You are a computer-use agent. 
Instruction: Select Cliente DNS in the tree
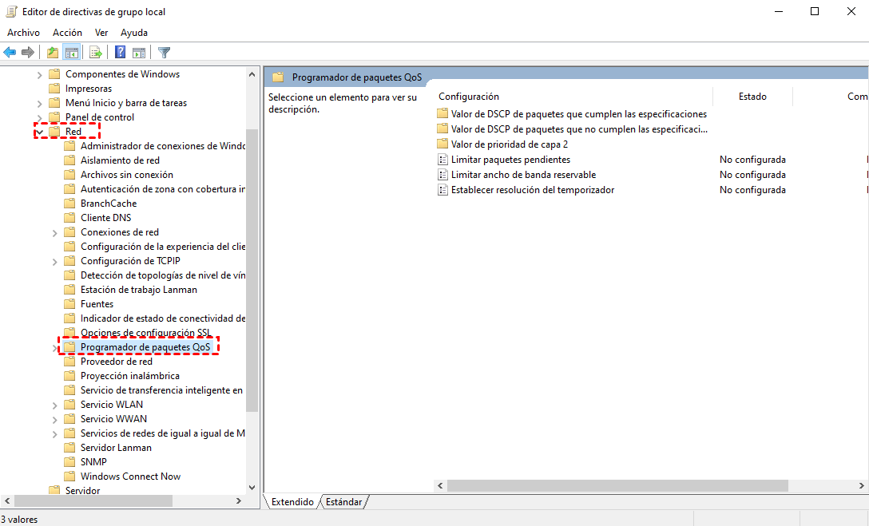[105, 218]
